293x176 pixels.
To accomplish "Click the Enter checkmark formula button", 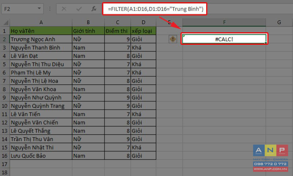I will 79,9.
